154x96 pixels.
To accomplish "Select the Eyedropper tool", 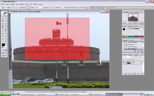I will pos(6,39).
